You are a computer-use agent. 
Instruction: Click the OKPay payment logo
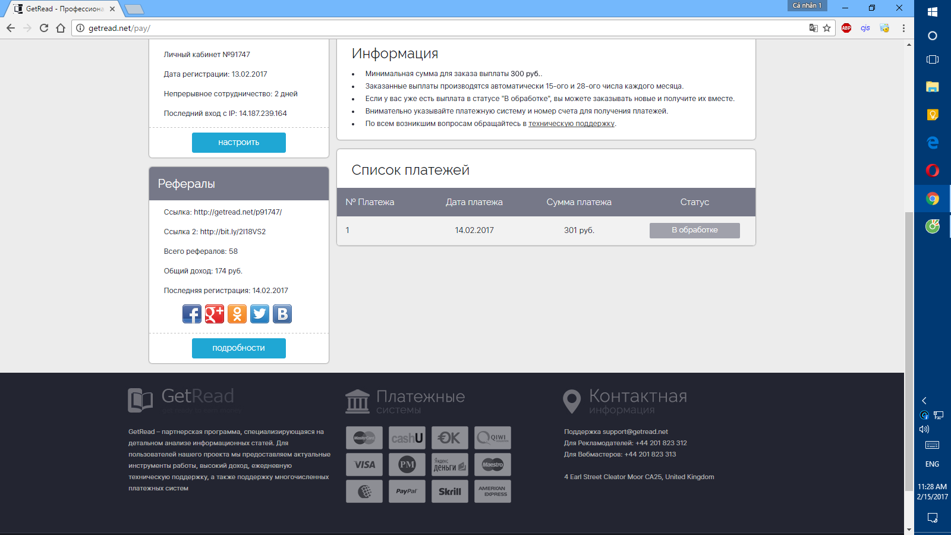(450, 438)
